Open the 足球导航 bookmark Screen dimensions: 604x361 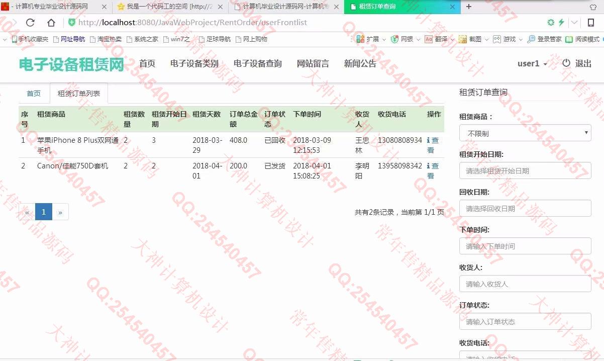[x=215, y=39]
